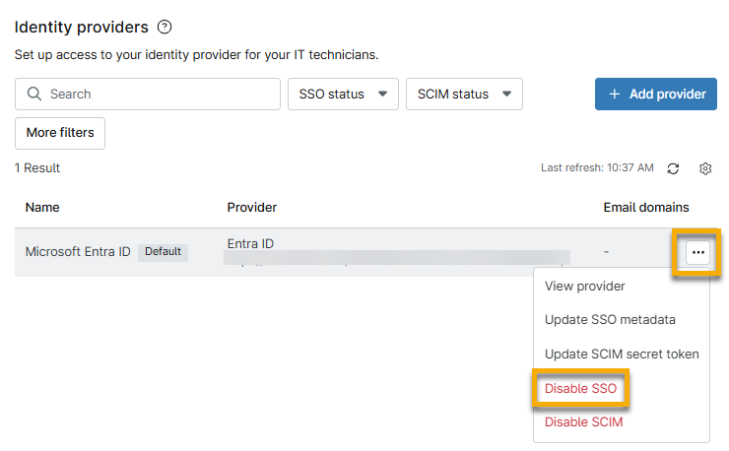Choose Disable SSO option
729x451 pixels.
(x=580, y=388)
